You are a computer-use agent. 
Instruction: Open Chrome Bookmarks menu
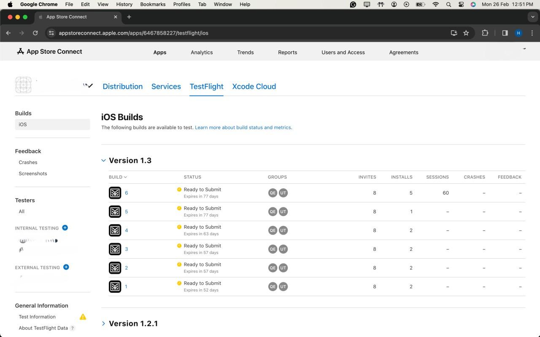[153, 4]
